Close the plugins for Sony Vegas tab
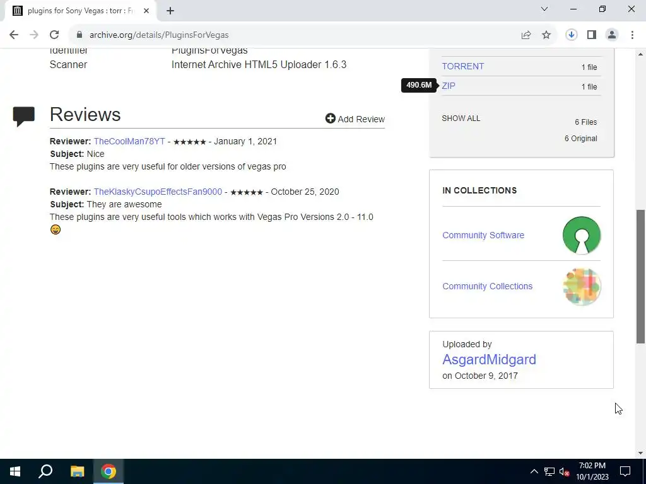This screenshot has width=646, height=484. pyautogui.click(x=146, y=11)
